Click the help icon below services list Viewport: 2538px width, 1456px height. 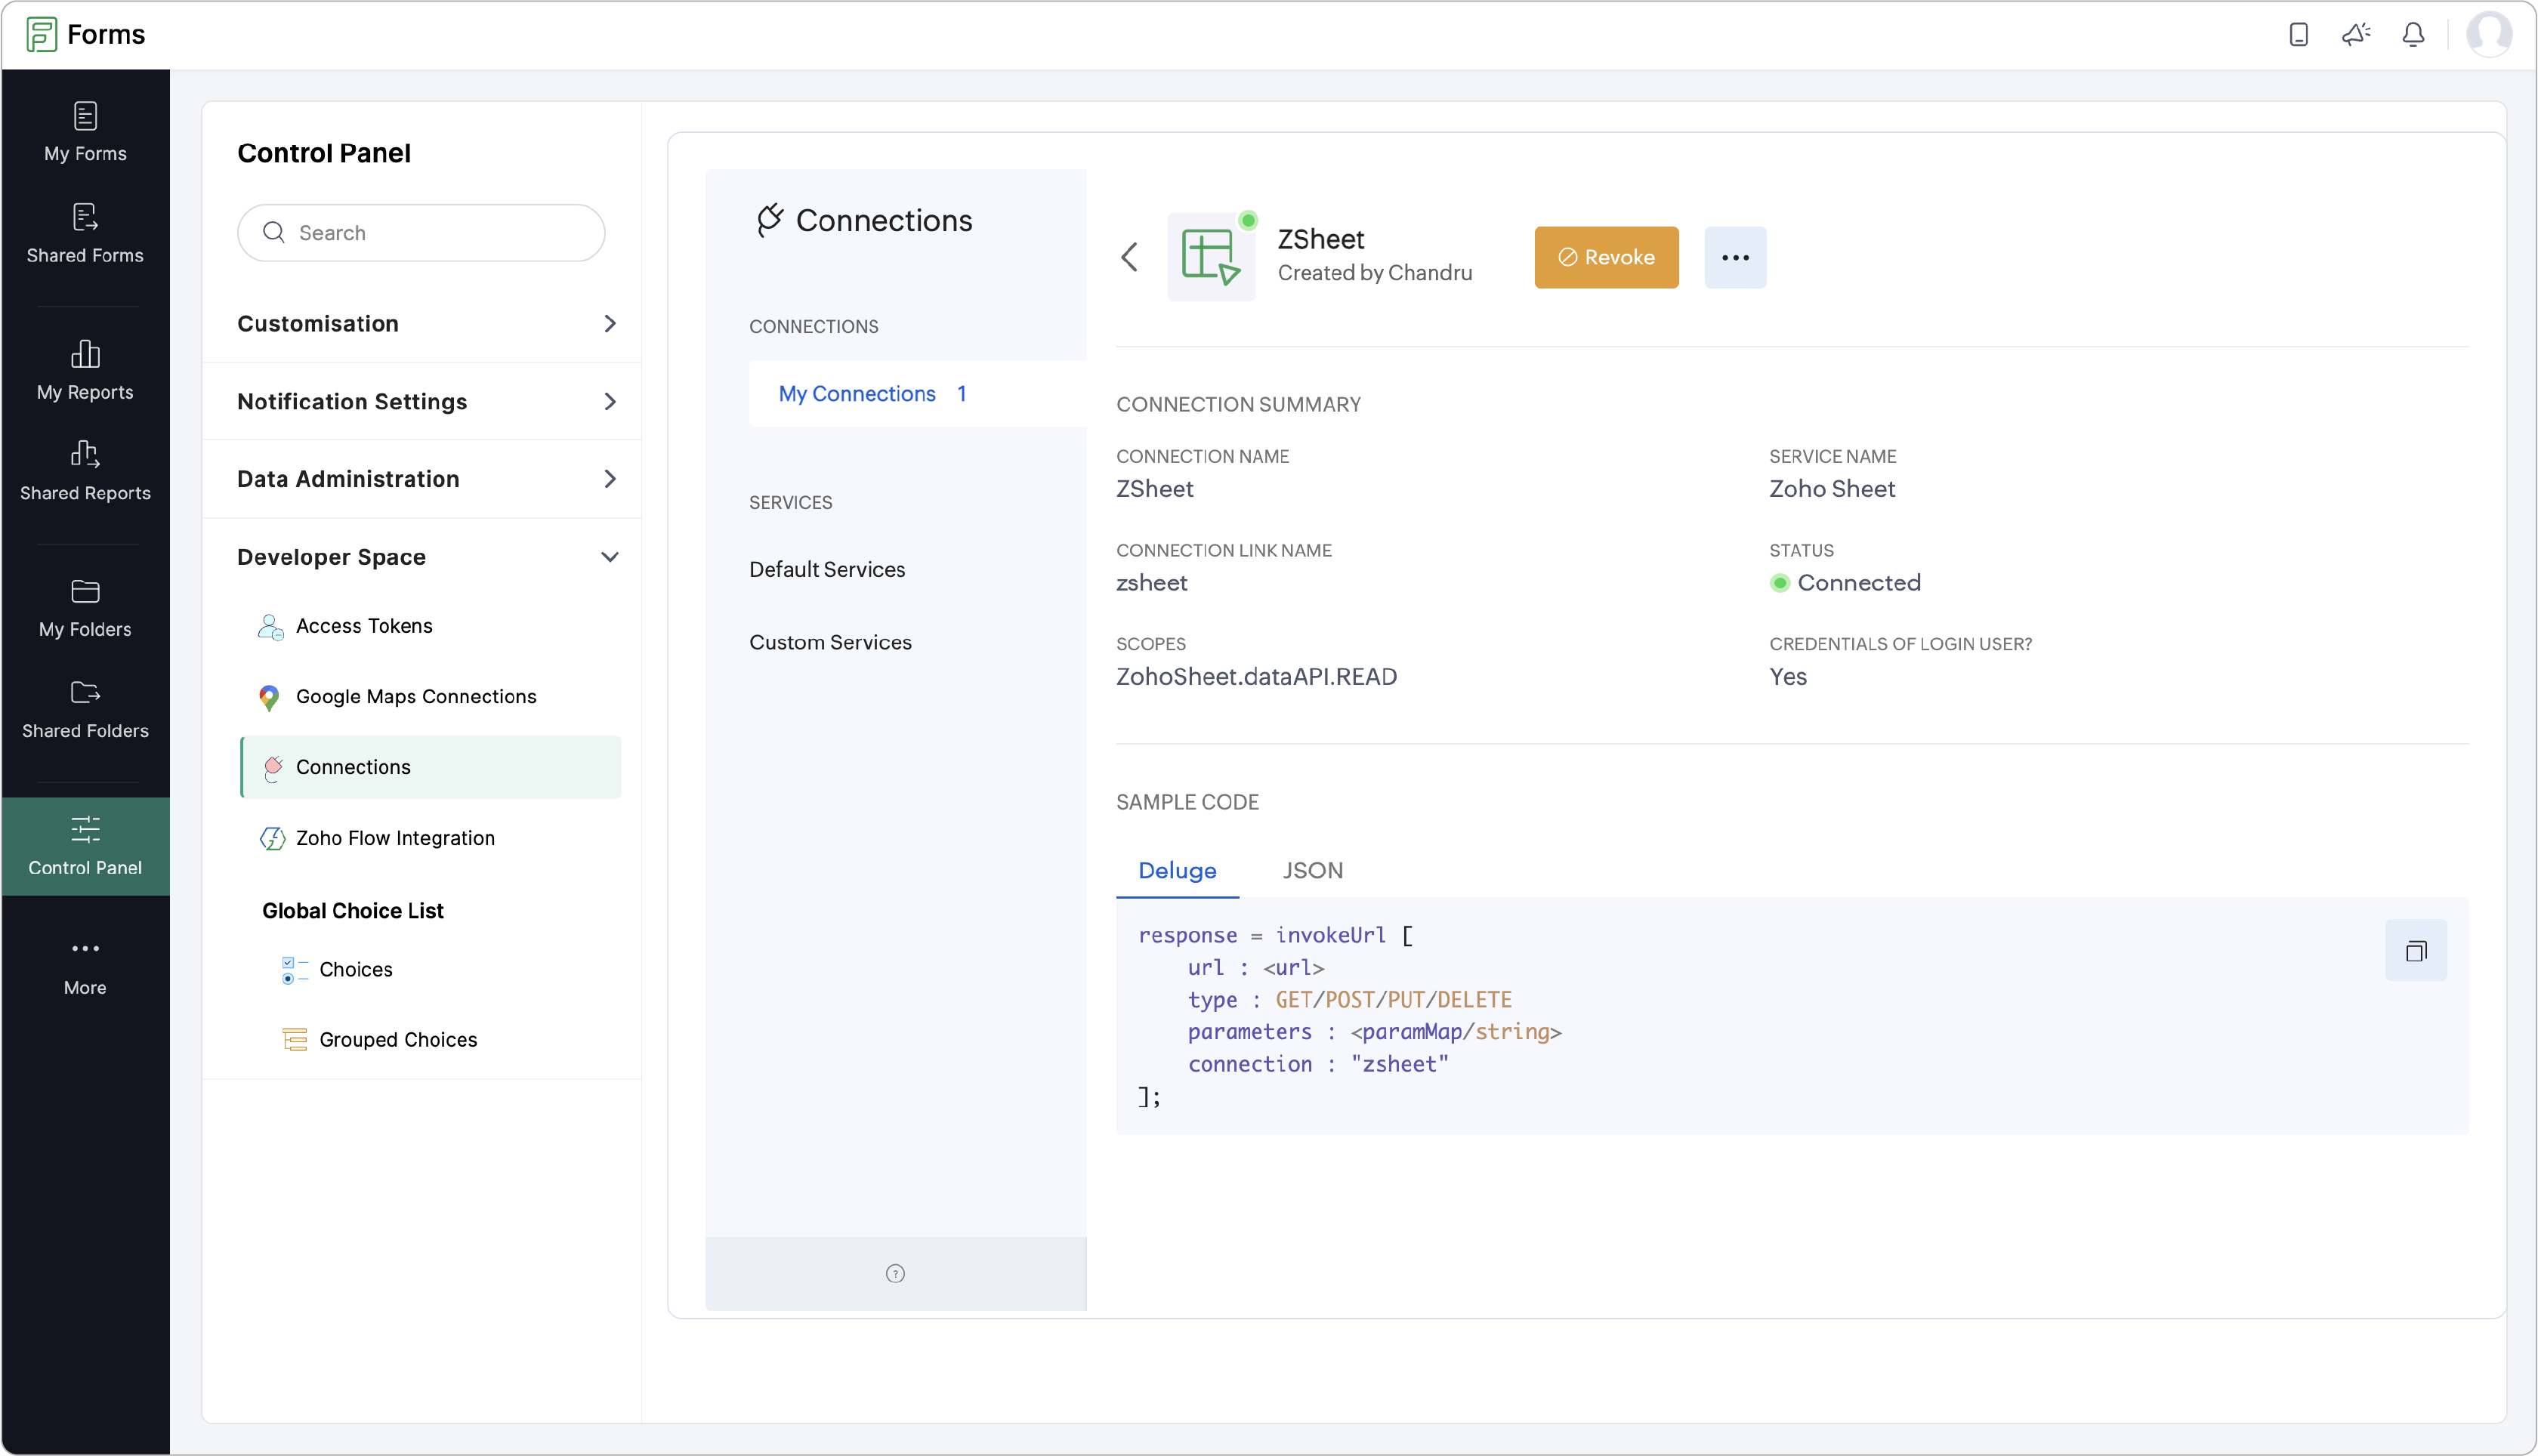[895, 1273]
